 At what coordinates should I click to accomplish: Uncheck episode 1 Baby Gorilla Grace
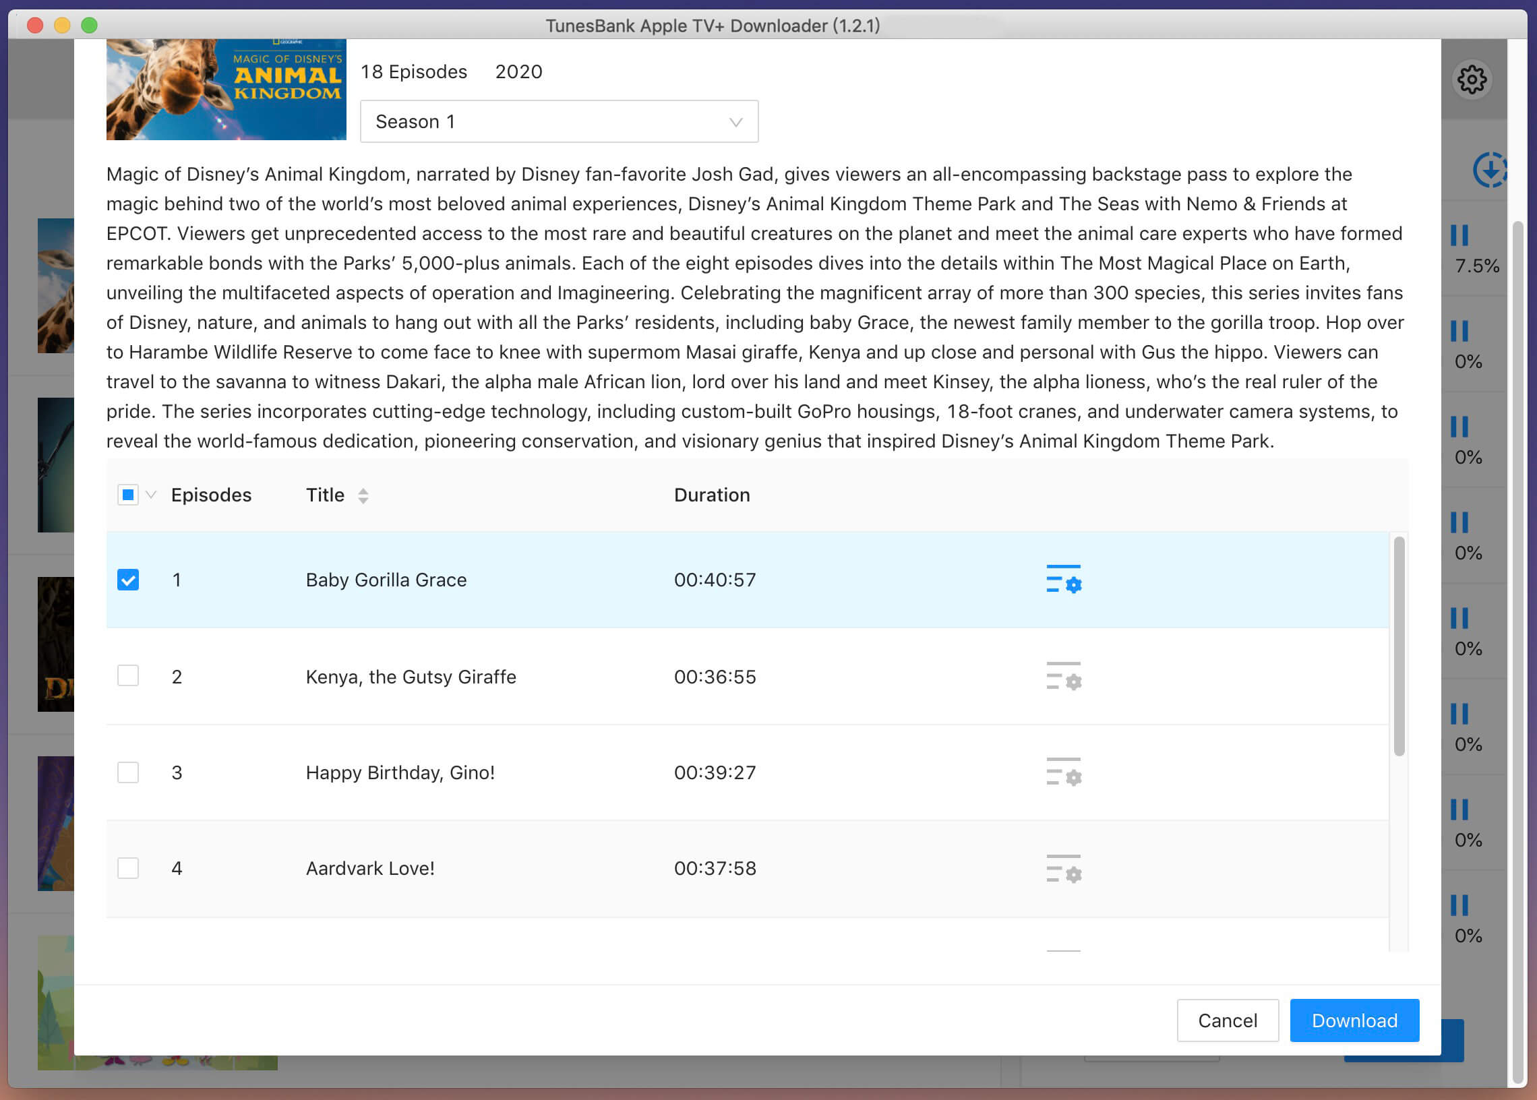tap(128, 580)
